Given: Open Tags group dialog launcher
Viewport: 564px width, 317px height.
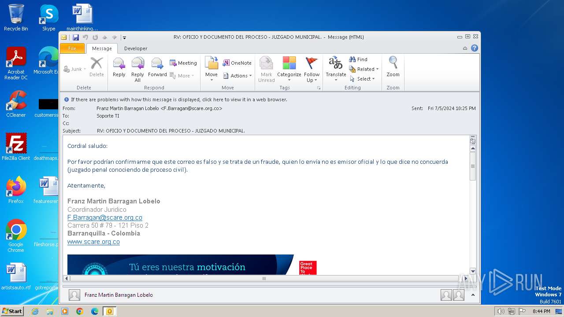Looking at the screenshot, I should pyautogui.click(x=319, y=88).
